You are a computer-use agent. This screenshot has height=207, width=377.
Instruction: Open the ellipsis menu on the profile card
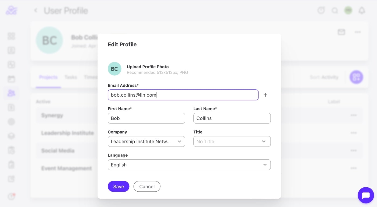(358, 32)
